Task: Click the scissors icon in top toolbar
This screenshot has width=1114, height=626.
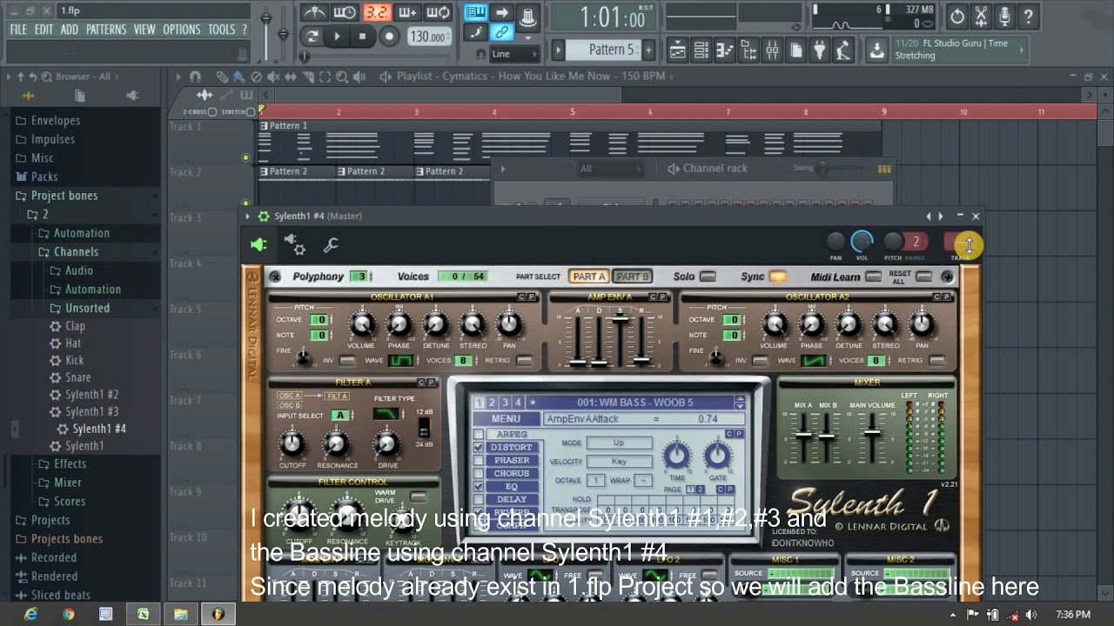Action: click(981, 16)
